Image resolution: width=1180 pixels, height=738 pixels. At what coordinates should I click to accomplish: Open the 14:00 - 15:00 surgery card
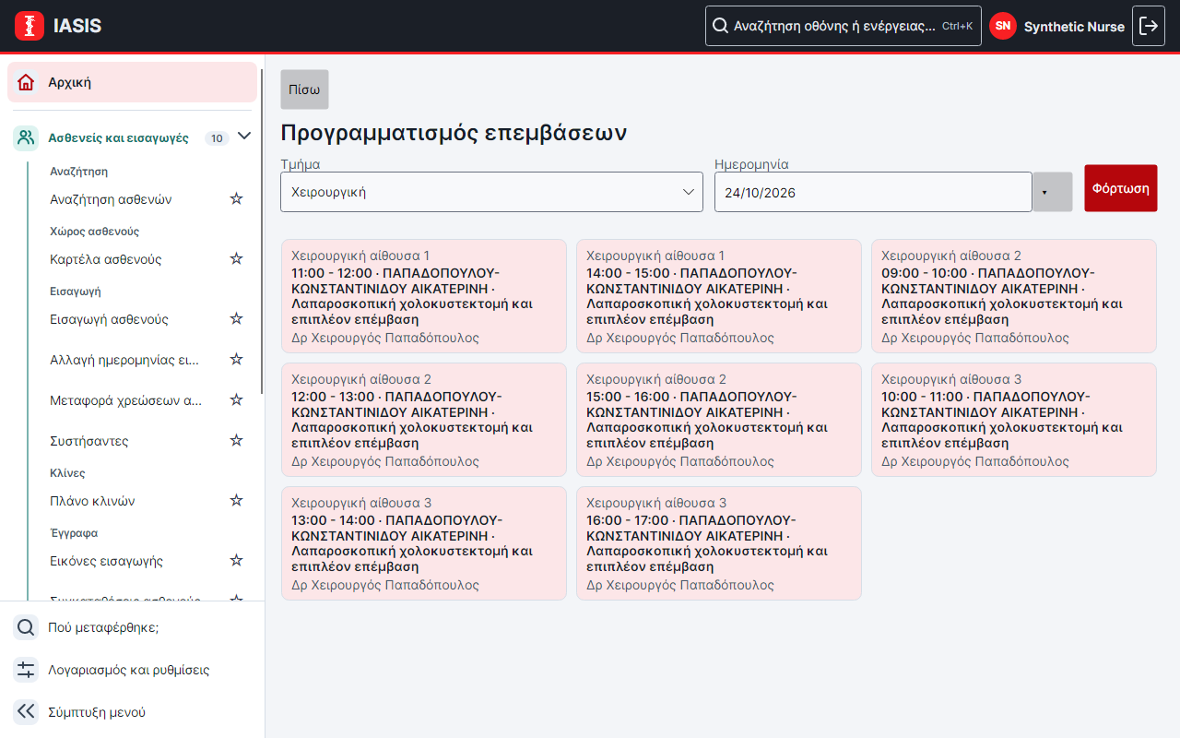(719, 296)
